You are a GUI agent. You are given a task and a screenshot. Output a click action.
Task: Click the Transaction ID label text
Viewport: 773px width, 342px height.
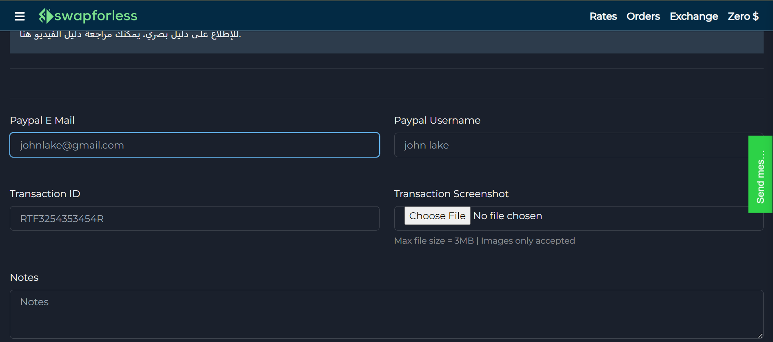[45, 194]
